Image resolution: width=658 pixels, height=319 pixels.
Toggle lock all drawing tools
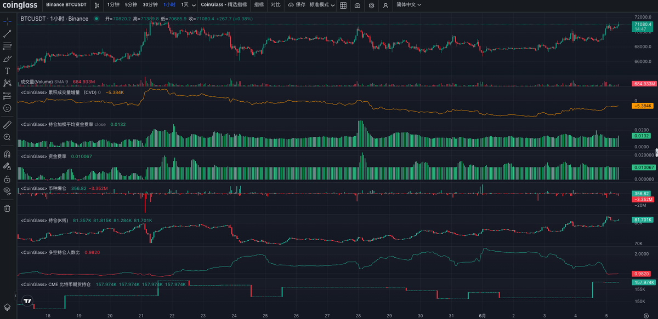[7, 178]
